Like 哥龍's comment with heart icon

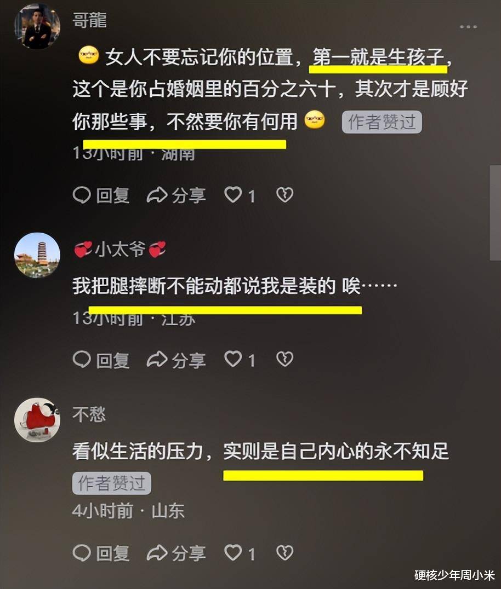click(x=233, y=195)
